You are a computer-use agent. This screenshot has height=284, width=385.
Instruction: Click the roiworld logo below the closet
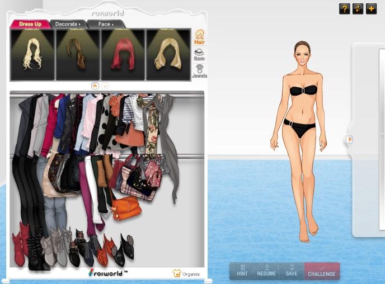tap(108, 273)
